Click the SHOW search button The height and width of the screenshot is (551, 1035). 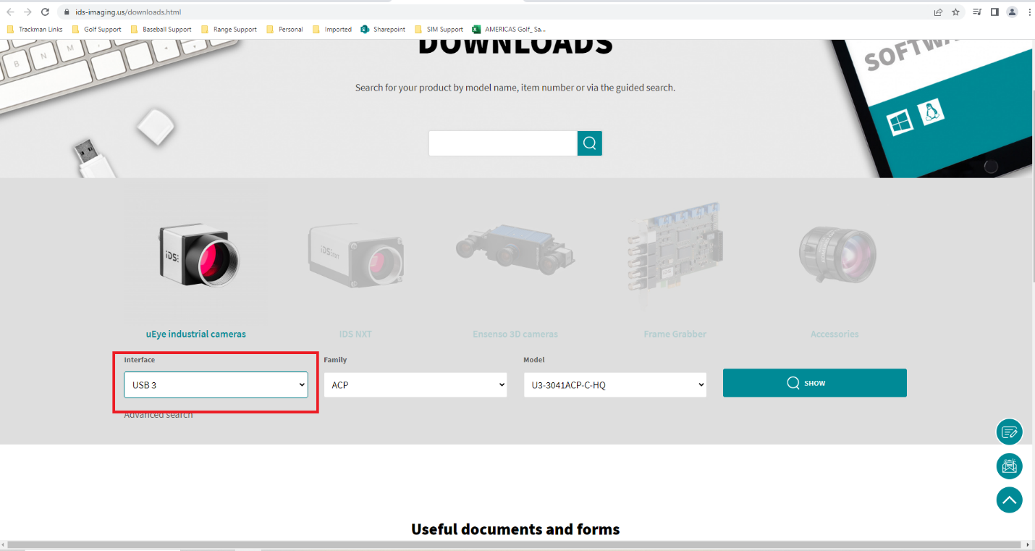[x=814, y=382]
